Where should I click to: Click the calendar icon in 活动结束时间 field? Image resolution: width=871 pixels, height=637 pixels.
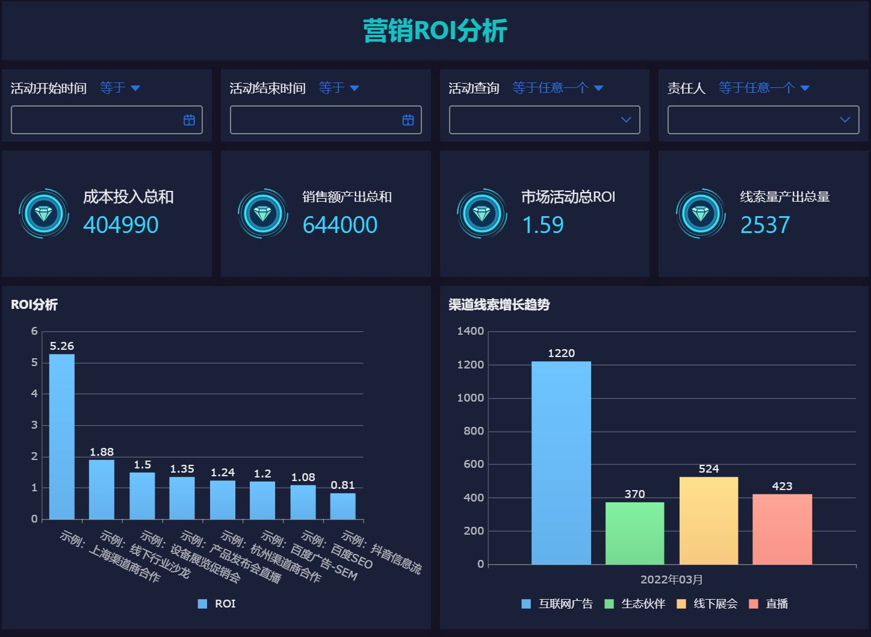point(408,120)
